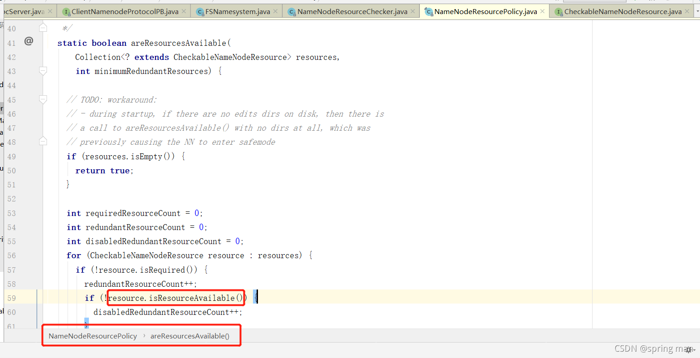
Task: Click the method name areResourcesAvailable on line 41
Action: [179, 43]
